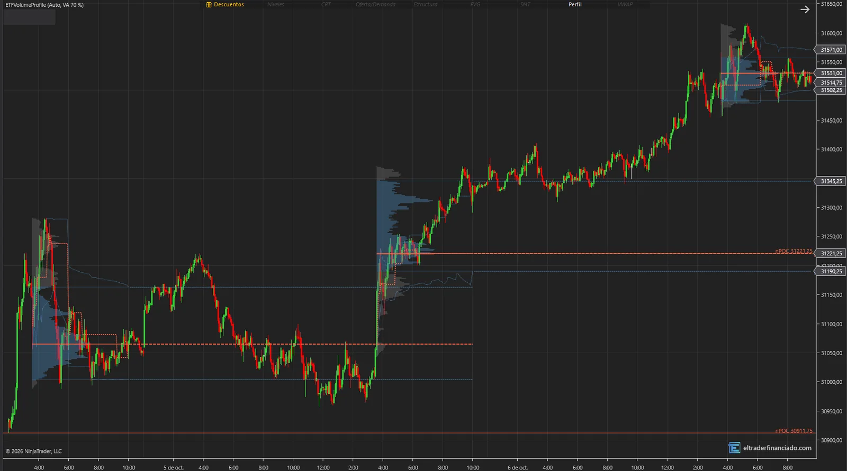
Task: Click the 31250,00 price axis label
Action: [832, 237]
